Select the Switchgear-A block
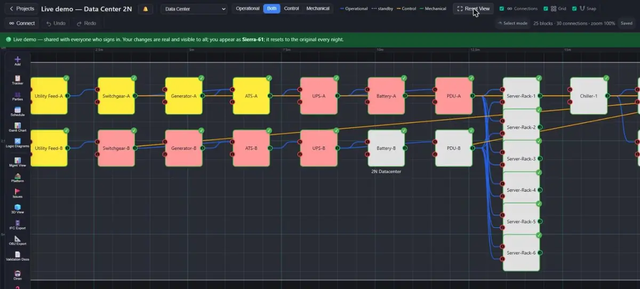Viewport: 640px width, 289px height. tap(116, 96)
